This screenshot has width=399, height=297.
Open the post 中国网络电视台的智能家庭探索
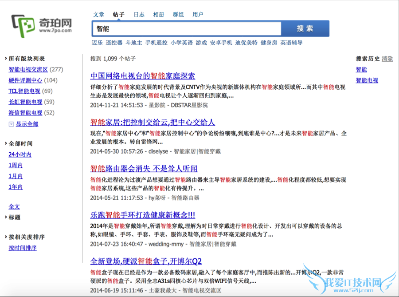click(x=142, y=76)
